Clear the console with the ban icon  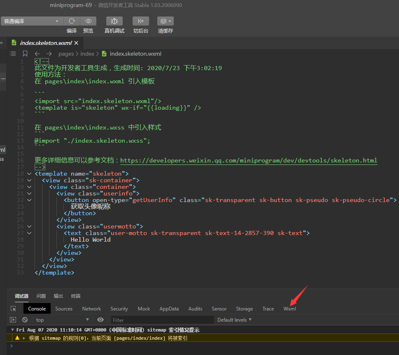(x=25, y=320)
